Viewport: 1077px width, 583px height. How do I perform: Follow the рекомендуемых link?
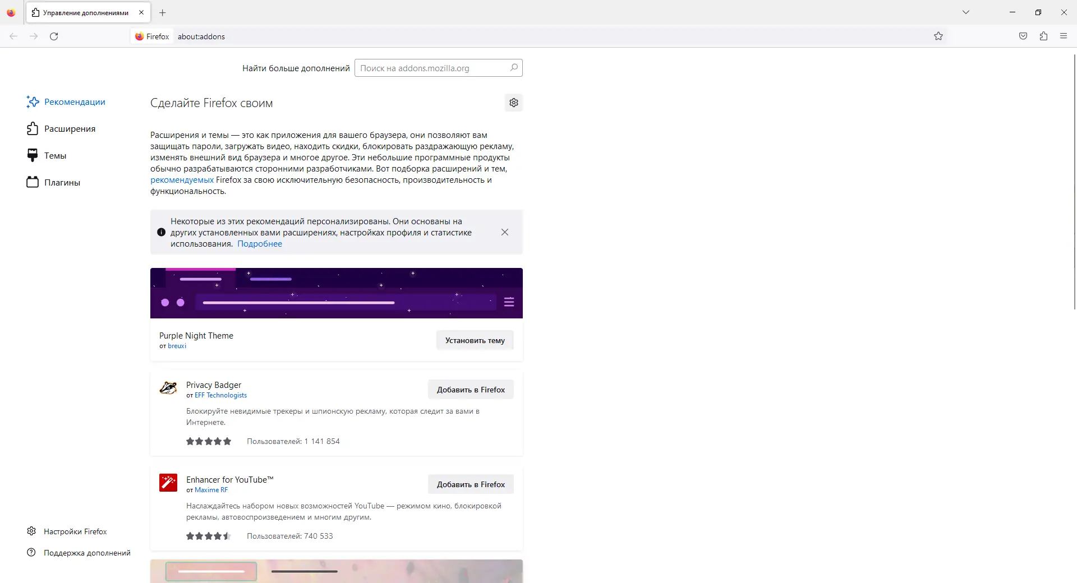tap(182, 180)
